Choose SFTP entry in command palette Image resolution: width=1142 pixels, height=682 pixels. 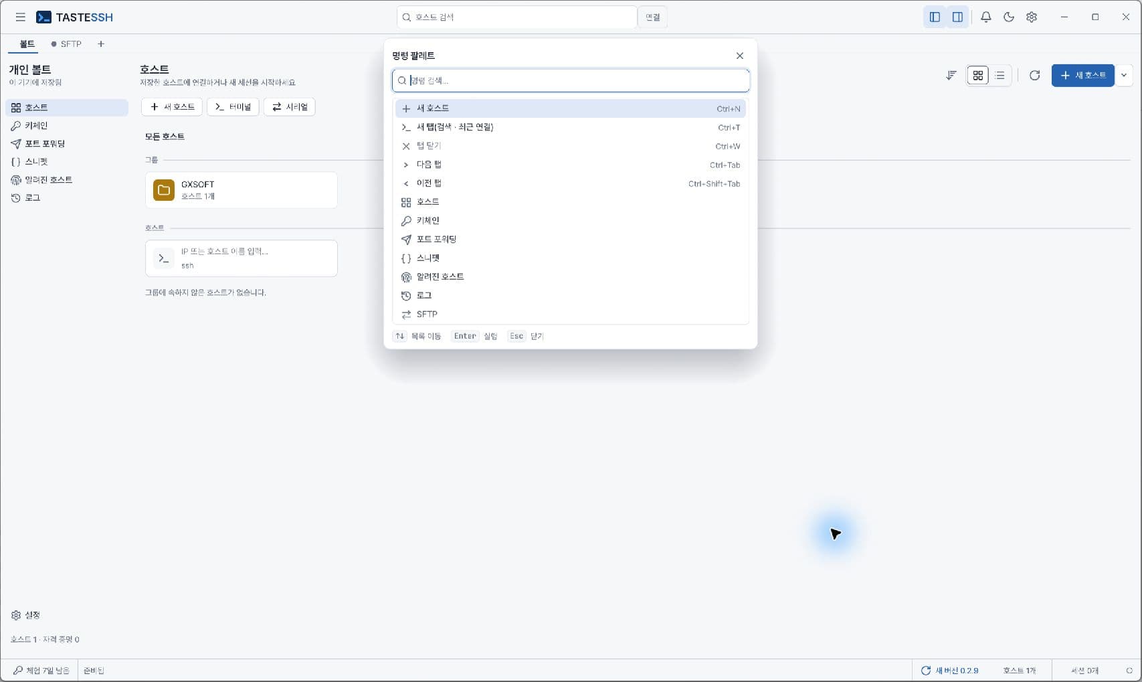click(571, 315)
